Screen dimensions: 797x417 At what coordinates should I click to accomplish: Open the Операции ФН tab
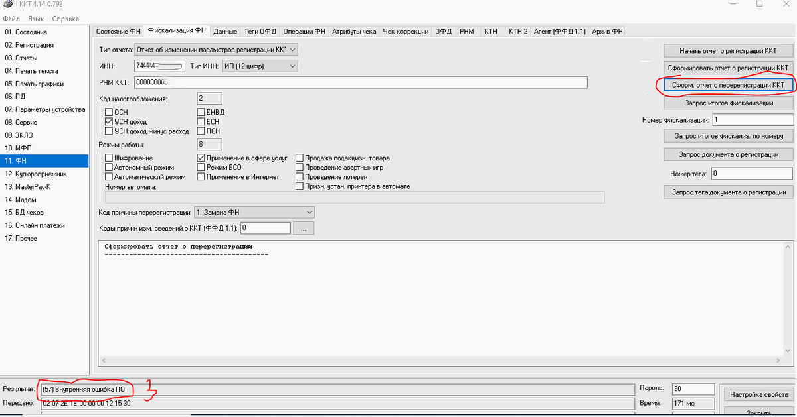click(304, 31)
